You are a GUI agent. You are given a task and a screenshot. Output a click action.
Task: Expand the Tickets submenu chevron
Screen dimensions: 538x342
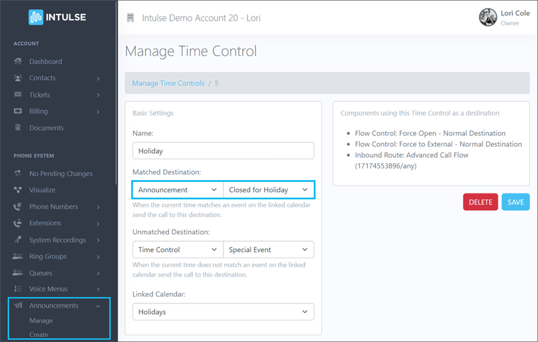pos(98,95)
